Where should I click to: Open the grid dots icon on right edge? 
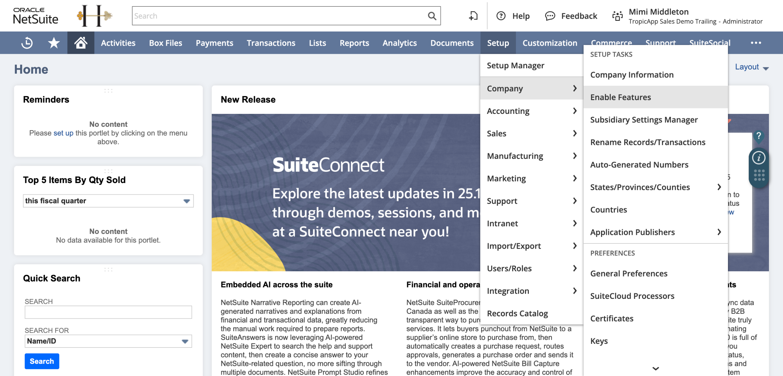point(759,175)
